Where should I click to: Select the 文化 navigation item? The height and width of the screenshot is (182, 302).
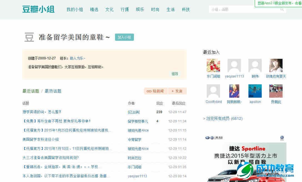(x=109, y=9)
